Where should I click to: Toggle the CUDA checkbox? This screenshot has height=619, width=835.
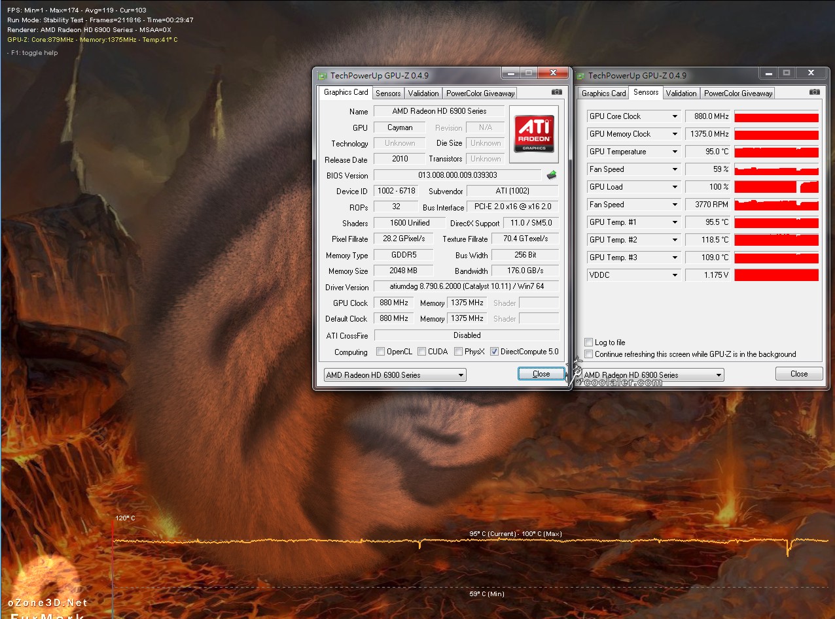pos(421,352)
